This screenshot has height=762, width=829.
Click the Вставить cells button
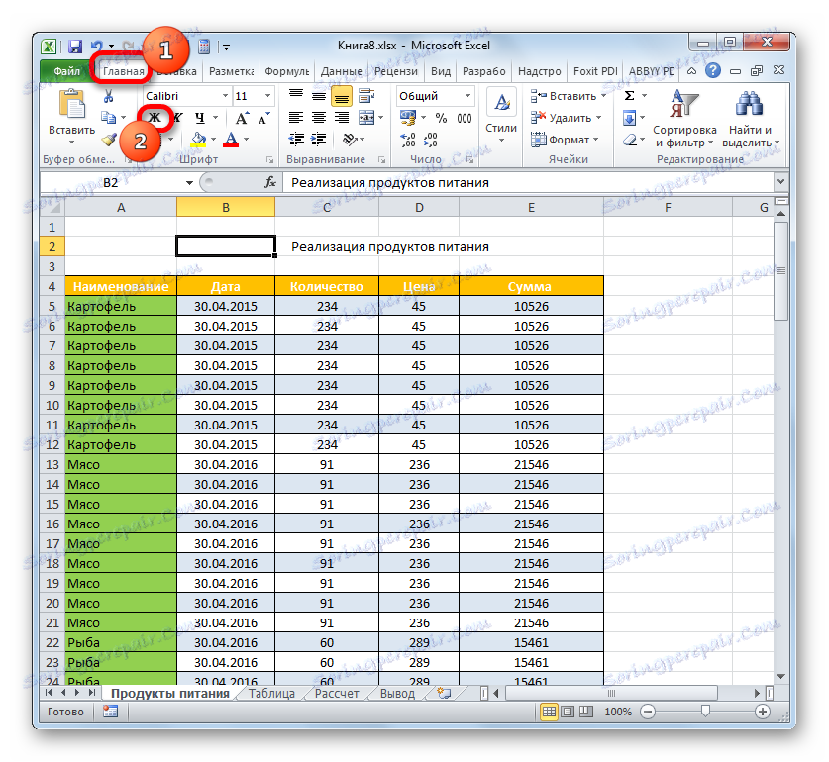[568, 96]
